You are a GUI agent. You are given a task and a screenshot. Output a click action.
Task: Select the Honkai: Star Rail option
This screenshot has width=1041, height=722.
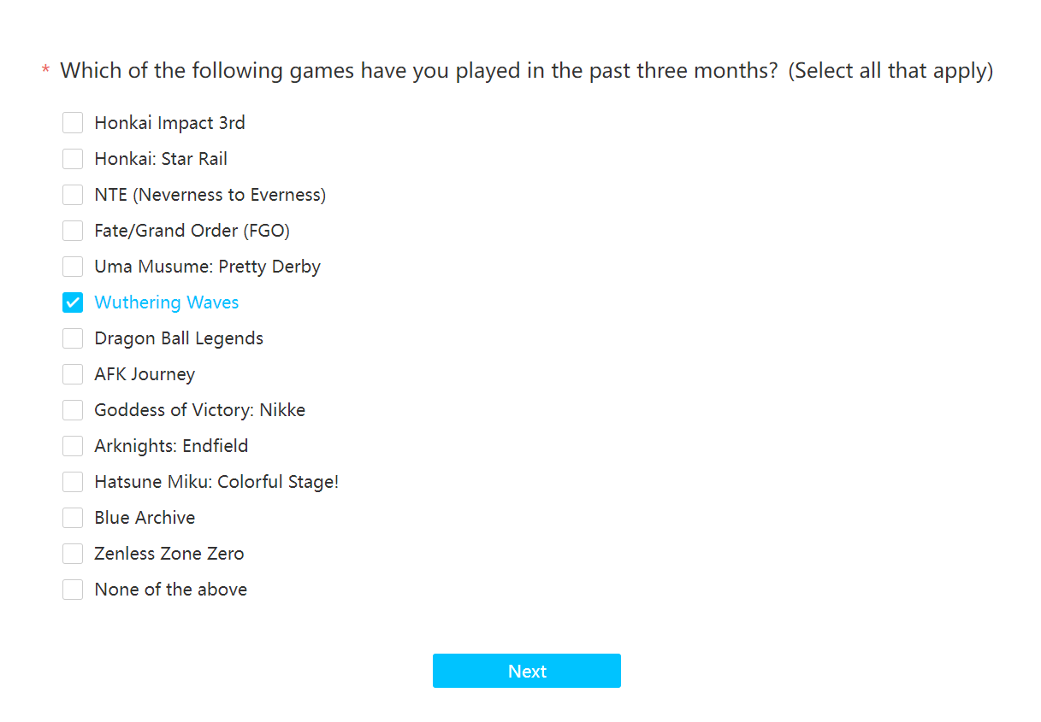(73, 159)
